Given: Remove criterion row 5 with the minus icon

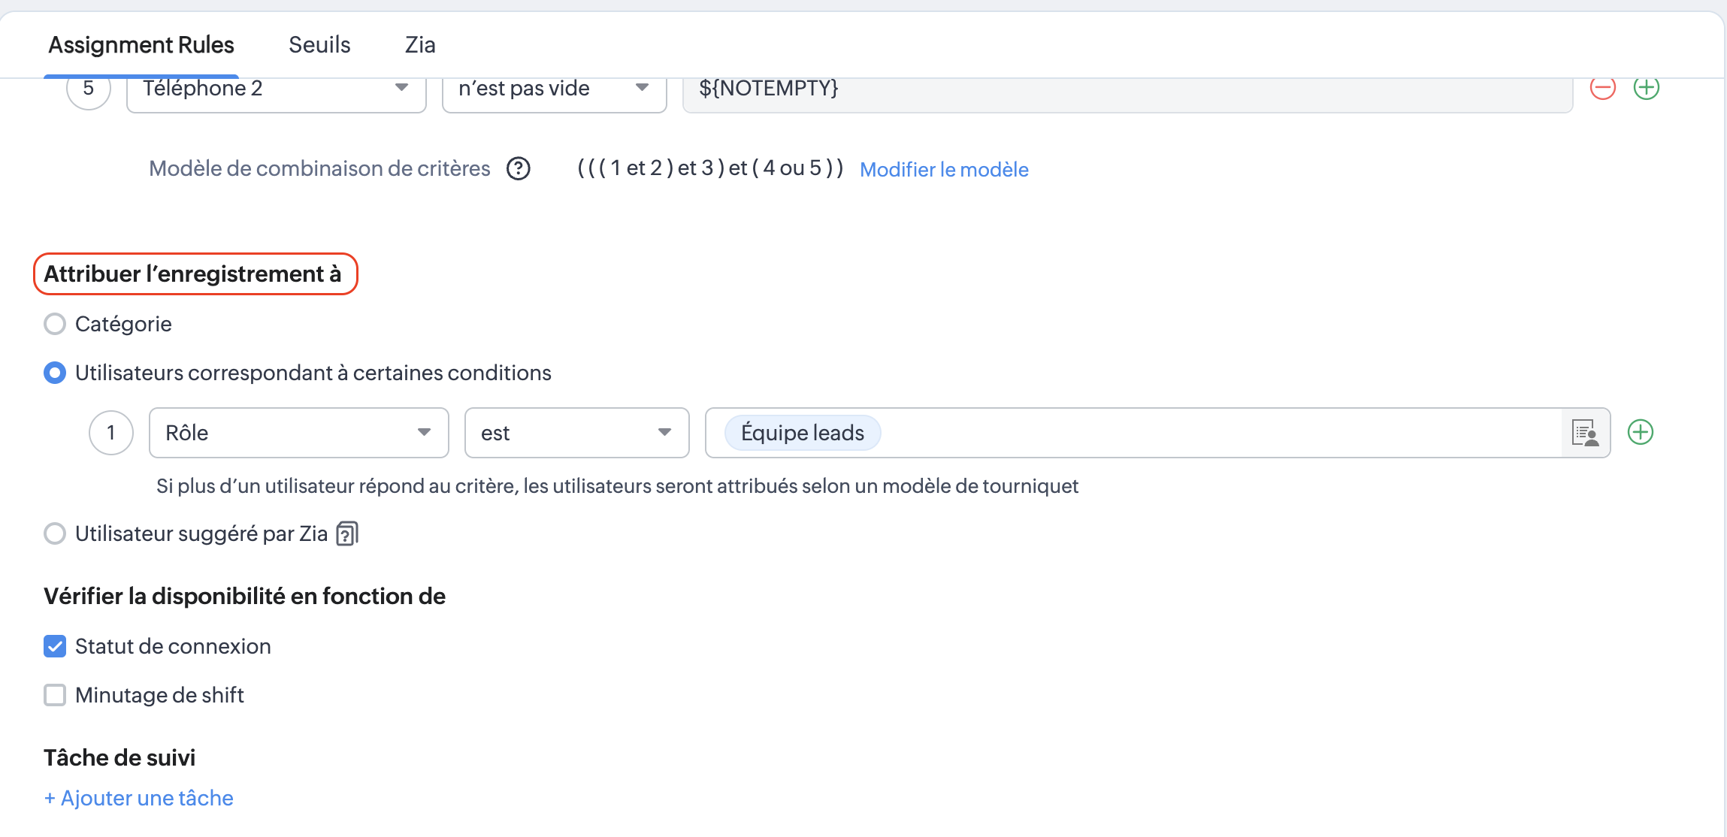Looking at the screenshot, I should pos(1602,88).
